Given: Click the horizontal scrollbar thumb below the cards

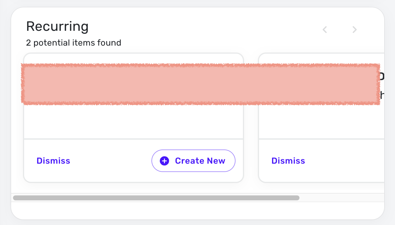Looking at the screenshot, I should click(156, 198).
